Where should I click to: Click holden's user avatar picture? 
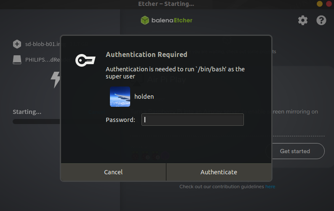[x=120, y=97]
